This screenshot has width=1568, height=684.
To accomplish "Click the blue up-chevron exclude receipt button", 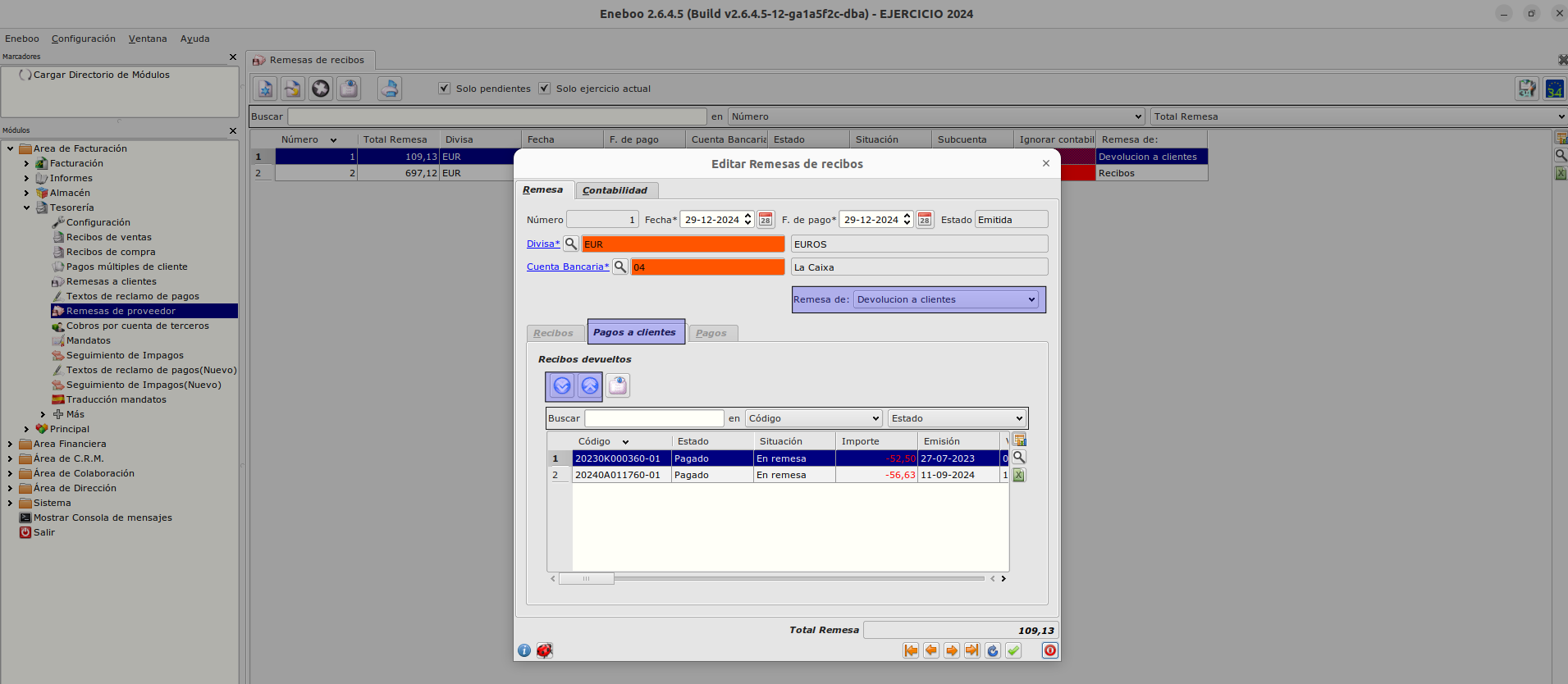I will [590, 385].
